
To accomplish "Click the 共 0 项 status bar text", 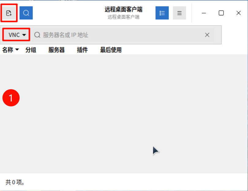I will coord(15,182).
